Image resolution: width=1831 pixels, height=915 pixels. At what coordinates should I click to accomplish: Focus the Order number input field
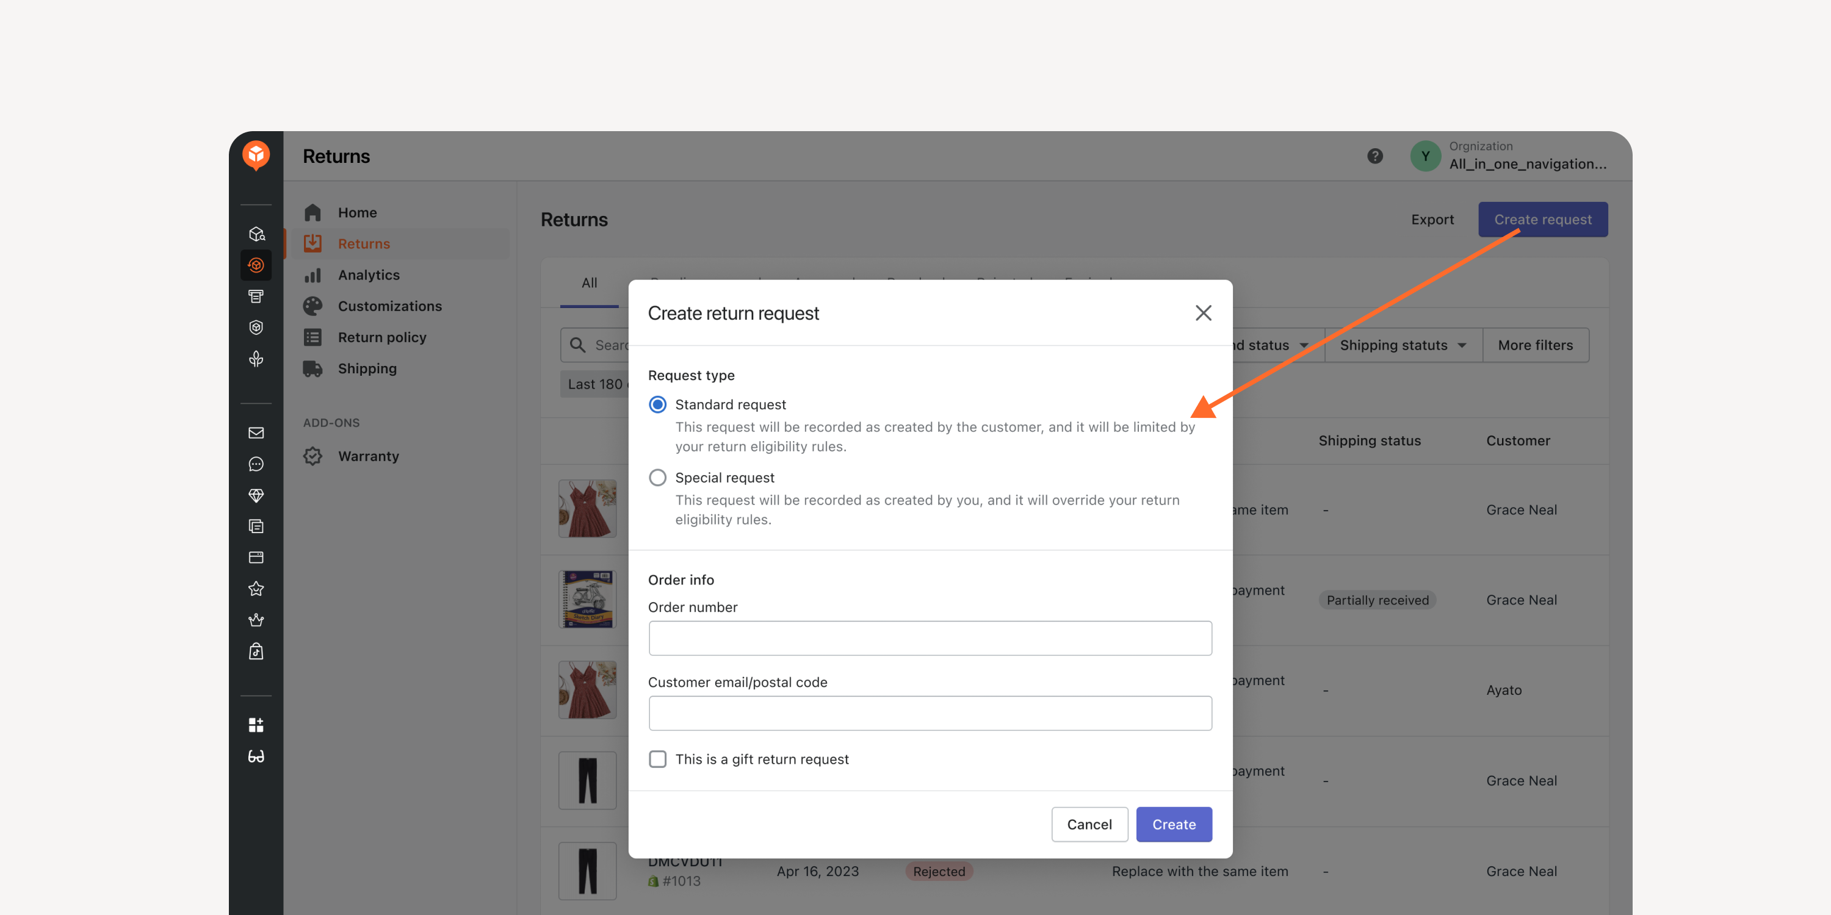coord(930,638)
